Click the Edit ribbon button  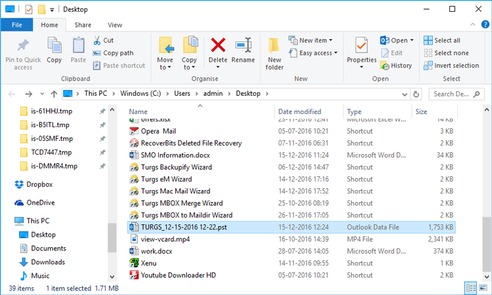pyautogui.click(x=392, y=53)
